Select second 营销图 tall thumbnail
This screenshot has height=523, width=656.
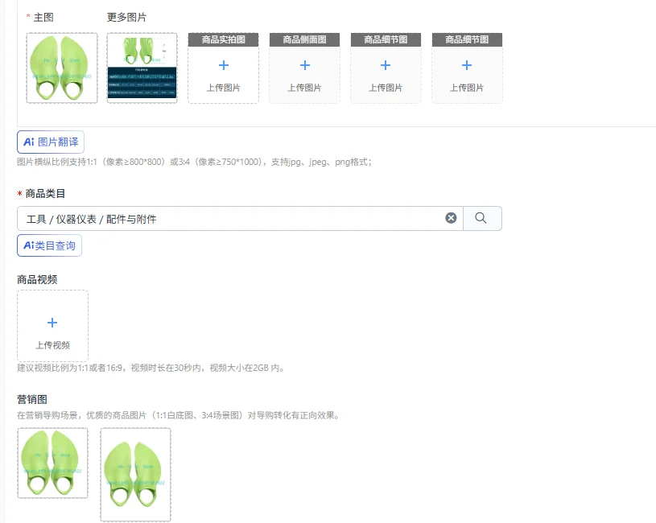[x=135, y=475]
